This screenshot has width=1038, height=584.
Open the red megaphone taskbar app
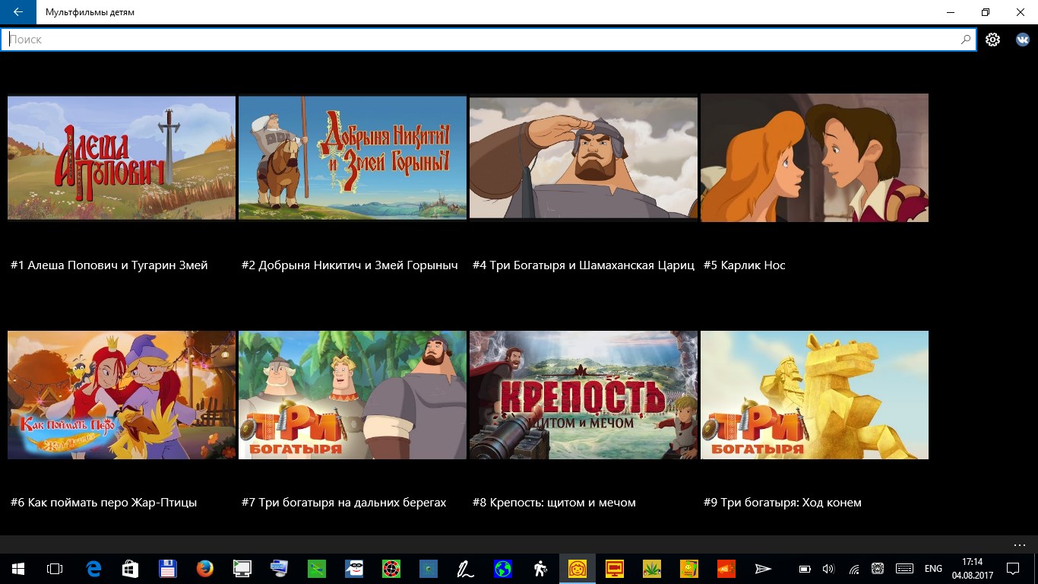pos(726,569)
